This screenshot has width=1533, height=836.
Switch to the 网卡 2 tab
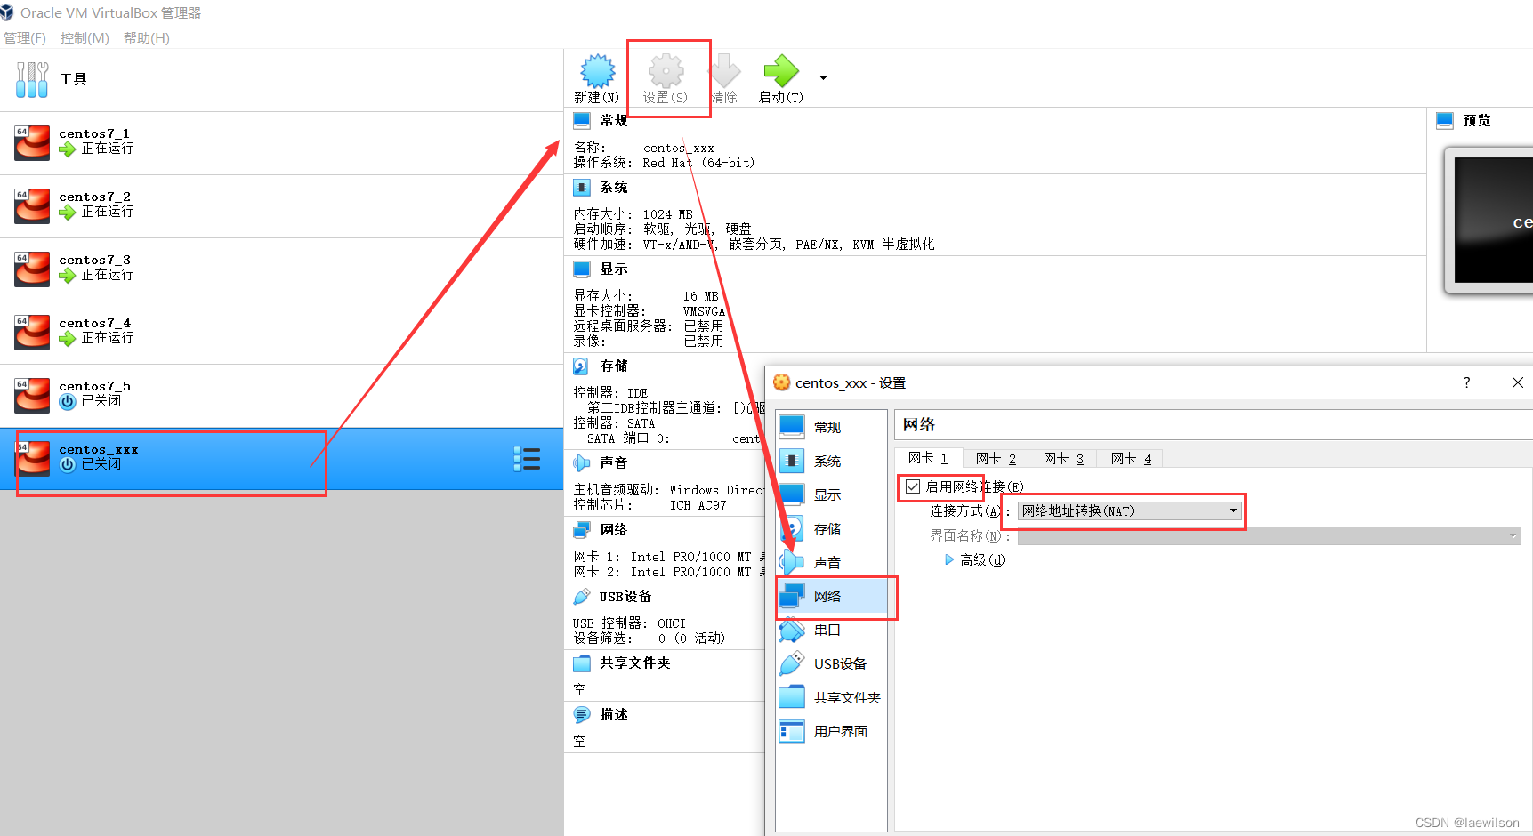tap(996, 459)
